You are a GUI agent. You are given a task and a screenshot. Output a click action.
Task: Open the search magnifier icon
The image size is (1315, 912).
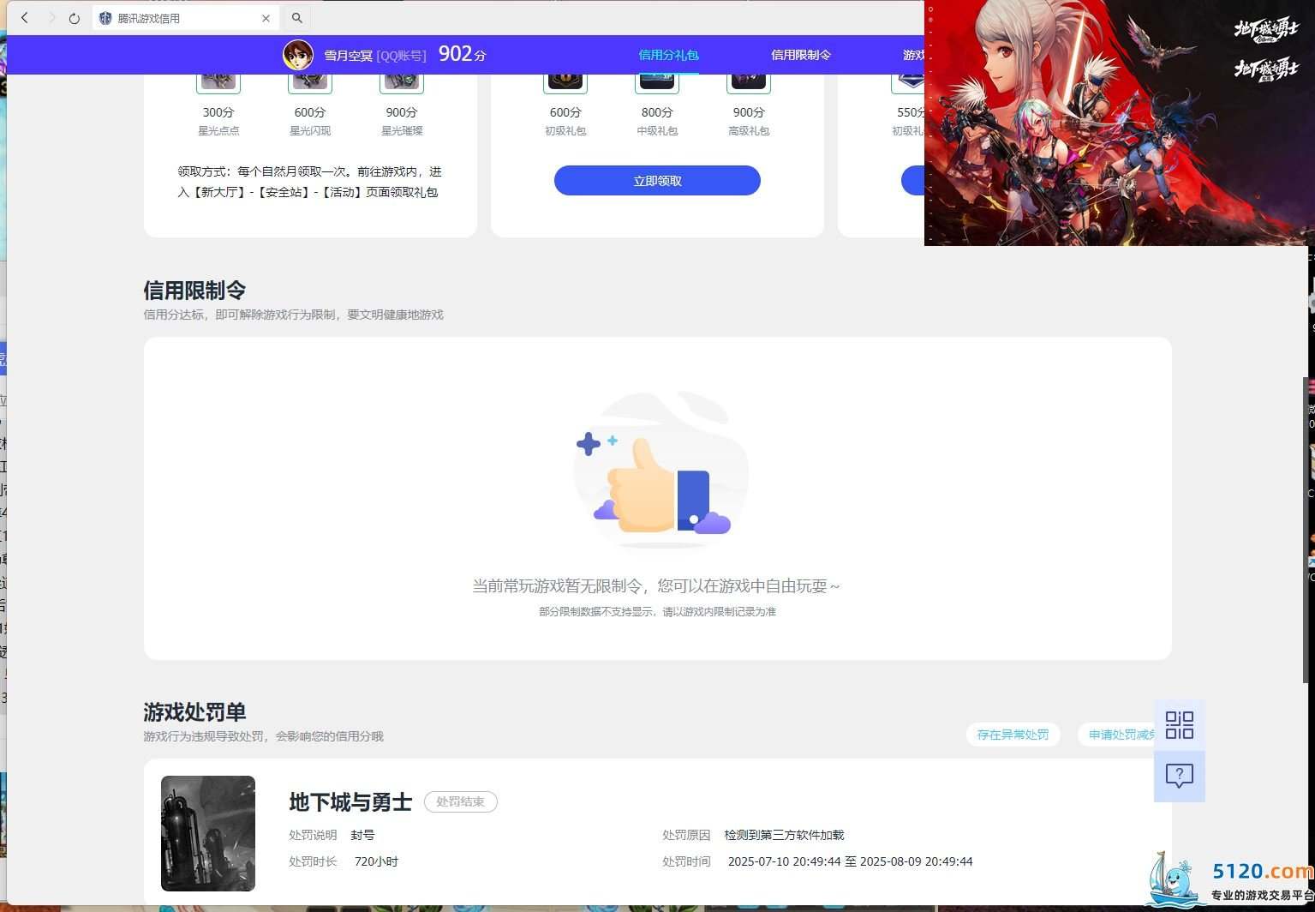click(x=296, y=18)
